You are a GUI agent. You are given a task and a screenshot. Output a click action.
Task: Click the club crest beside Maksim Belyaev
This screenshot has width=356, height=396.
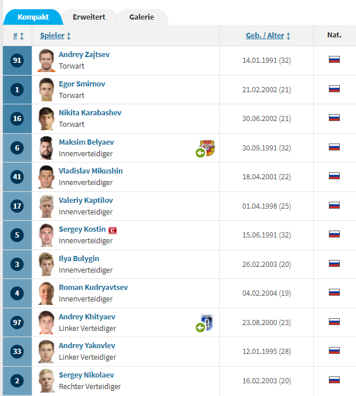tap(207, 147)
